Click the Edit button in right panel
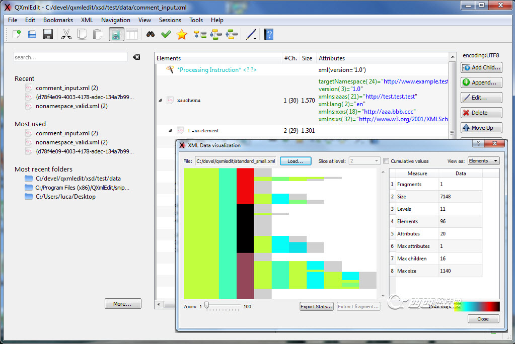The image size is (515, 344). point(481,98)
